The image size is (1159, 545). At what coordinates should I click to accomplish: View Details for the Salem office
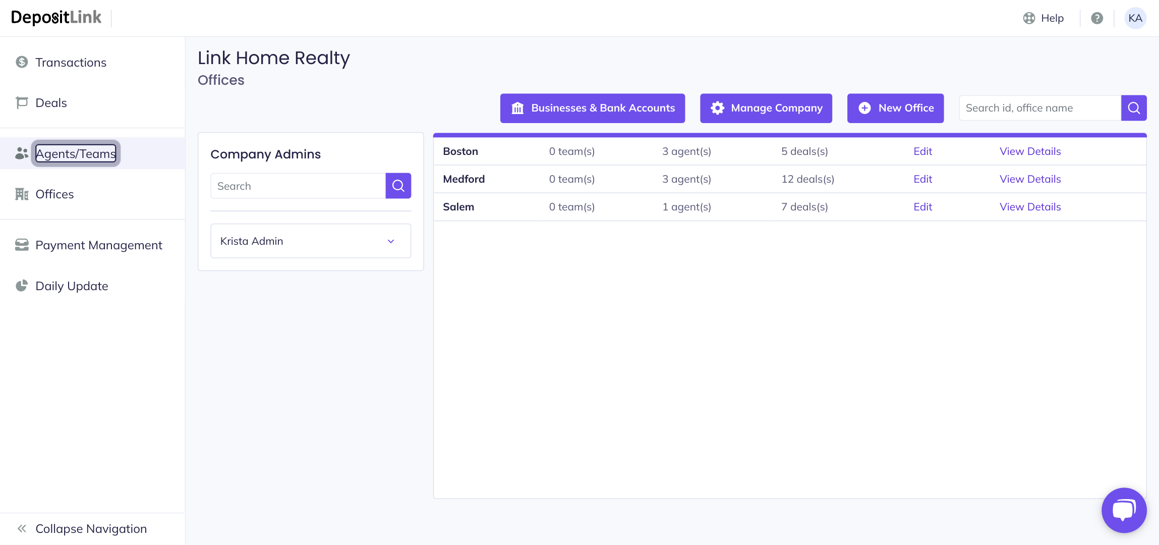1030,207
